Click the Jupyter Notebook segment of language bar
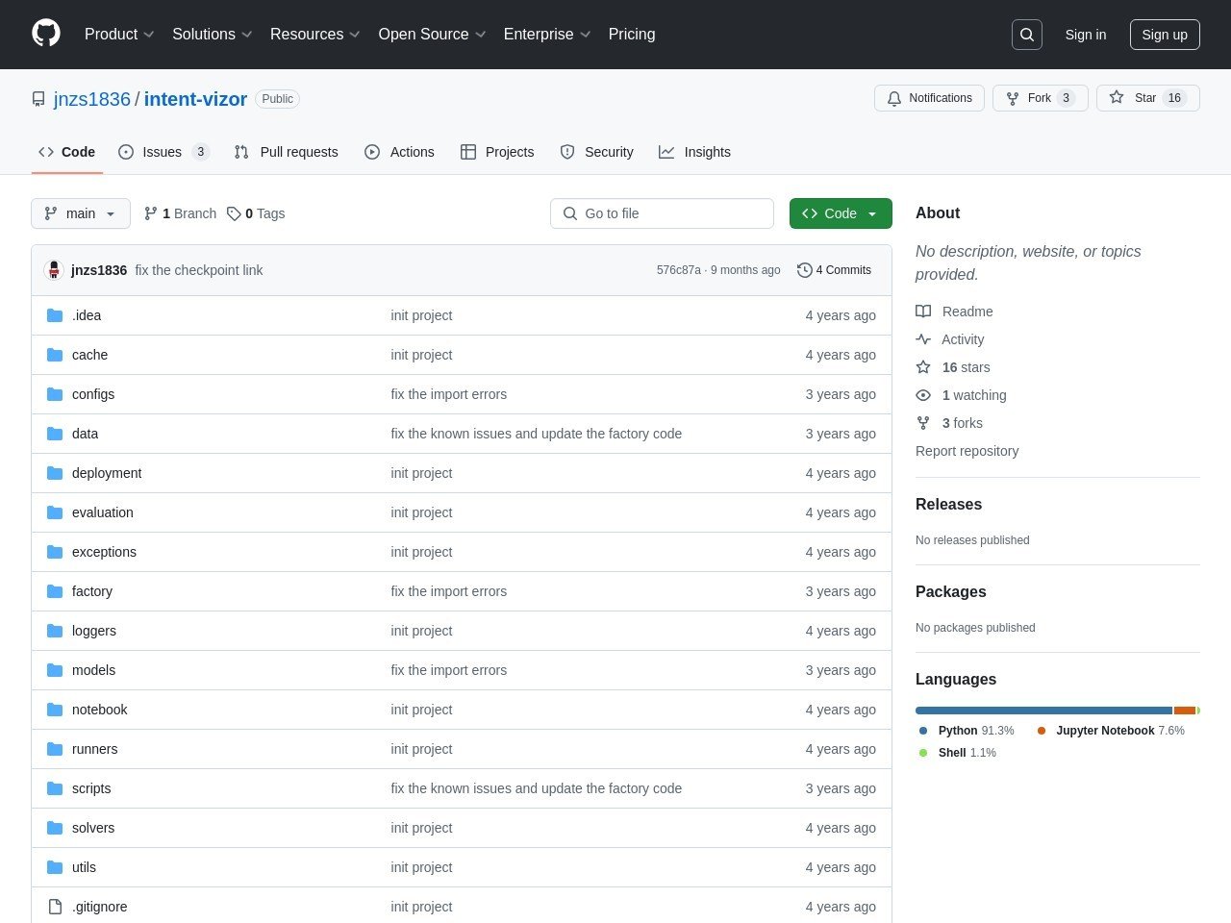Image resolution: width=1231 pixels, height=923 pixels. (x=1185, y=711)
